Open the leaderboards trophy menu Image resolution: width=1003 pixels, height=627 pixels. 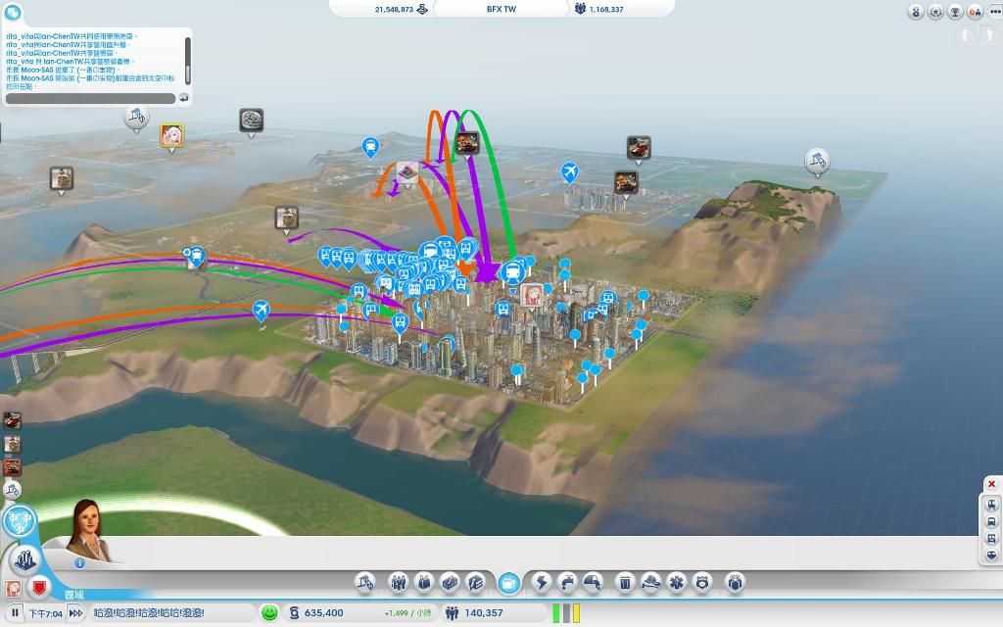tap(956, 12)
